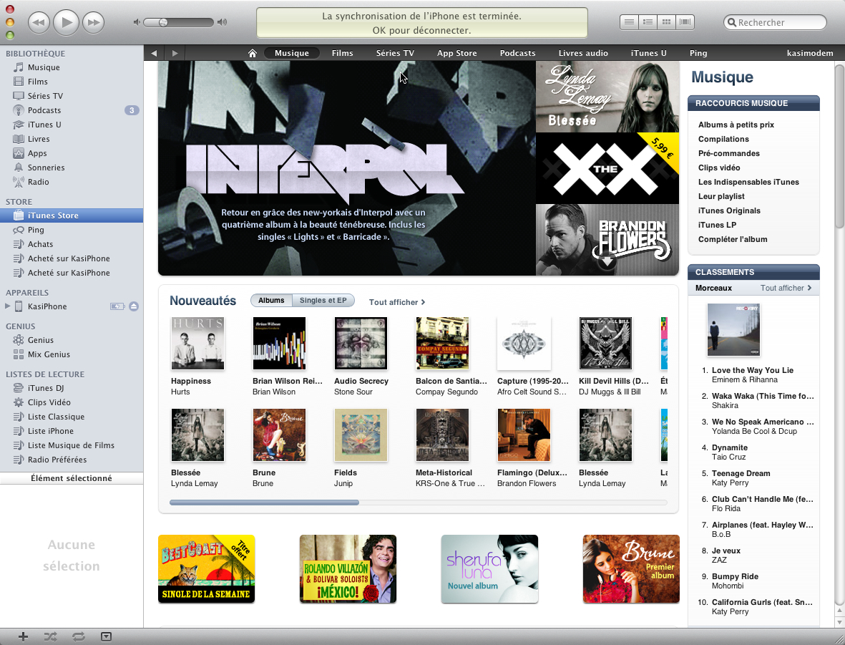
Task: Navigate forward with the store forward arrow
Action: (x=175, y=53)
